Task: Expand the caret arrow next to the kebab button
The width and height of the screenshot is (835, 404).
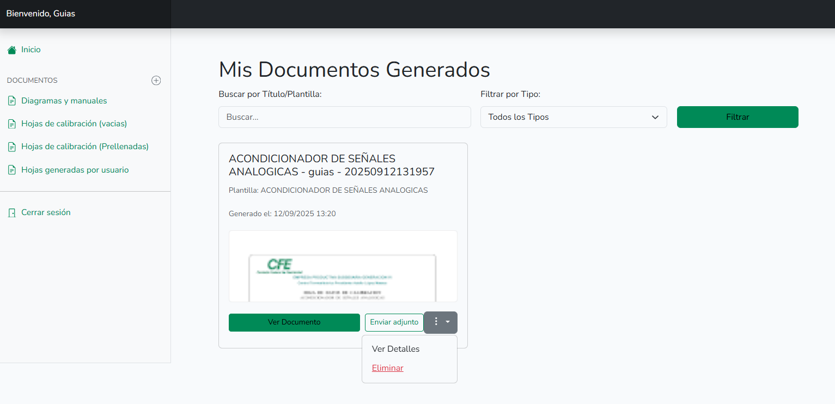Action: (449, 322)
